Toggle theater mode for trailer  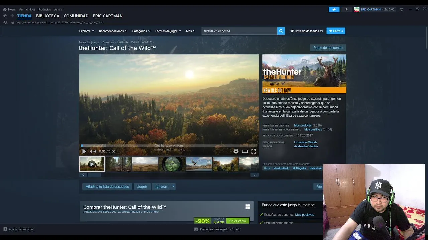coord(245,151)
